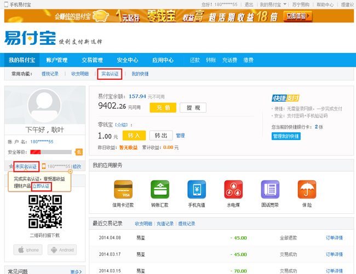The height and width of the screenshot is (274, 356).
Task: Select the 账户管理 navigation tab
Action: tap(57, 60)
